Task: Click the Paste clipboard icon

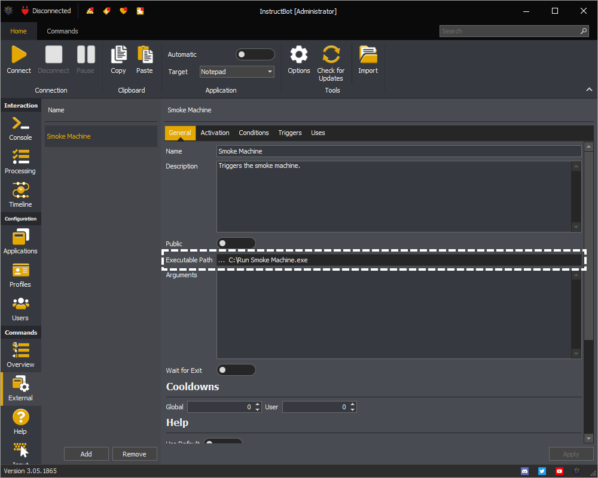Action: pos(145,54)
